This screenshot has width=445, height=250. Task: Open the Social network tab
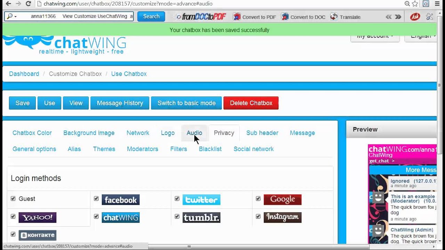(x=253, y=149)
